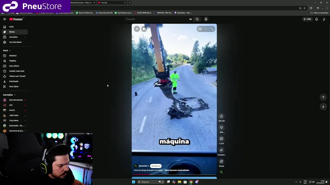Click the search magnifier button
The width and height of the screenshot is (330, 185).
click(x=197, y=19)
